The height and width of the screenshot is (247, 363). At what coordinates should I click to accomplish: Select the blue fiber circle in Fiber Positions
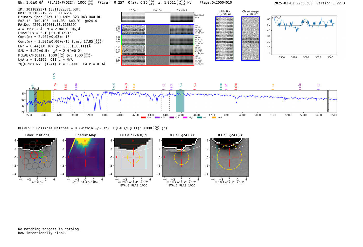[x=38, y=160]
